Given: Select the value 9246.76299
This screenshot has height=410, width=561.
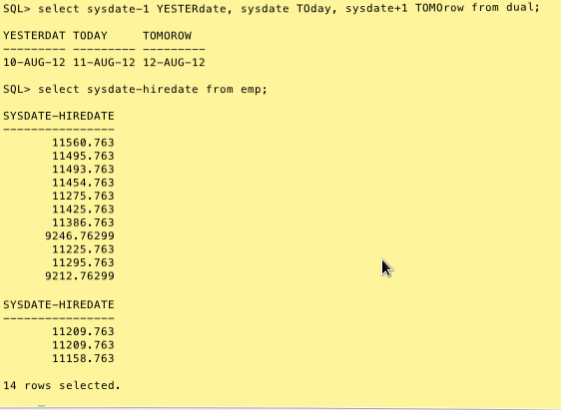Looking at the screenshot, I should [80, 235].
